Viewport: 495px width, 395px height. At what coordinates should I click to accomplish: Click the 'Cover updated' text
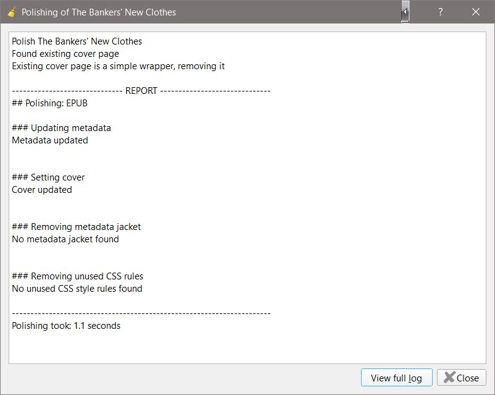click(42, 190)
